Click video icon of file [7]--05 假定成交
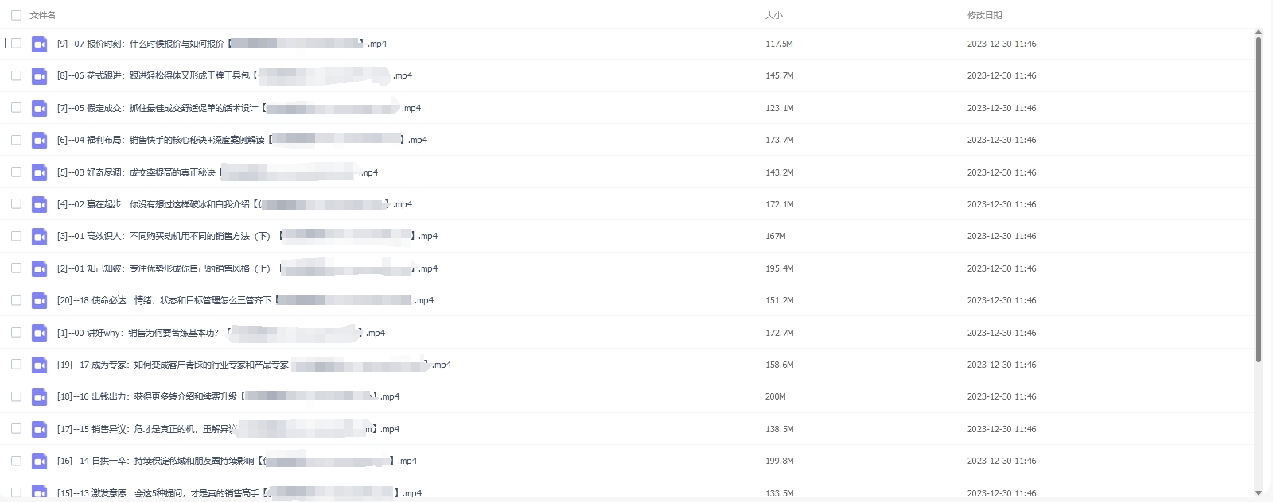This screenshot has height=502, width=1273. click(x=39, y=108)
